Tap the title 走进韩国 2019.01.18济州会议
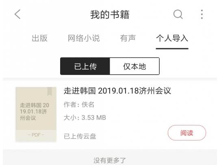221x165 pixels. [x=117, y=91]
